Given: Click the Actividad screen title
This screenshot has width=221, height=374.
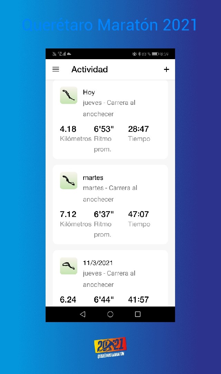Looking at the screenshot, I should click(89, 70).
